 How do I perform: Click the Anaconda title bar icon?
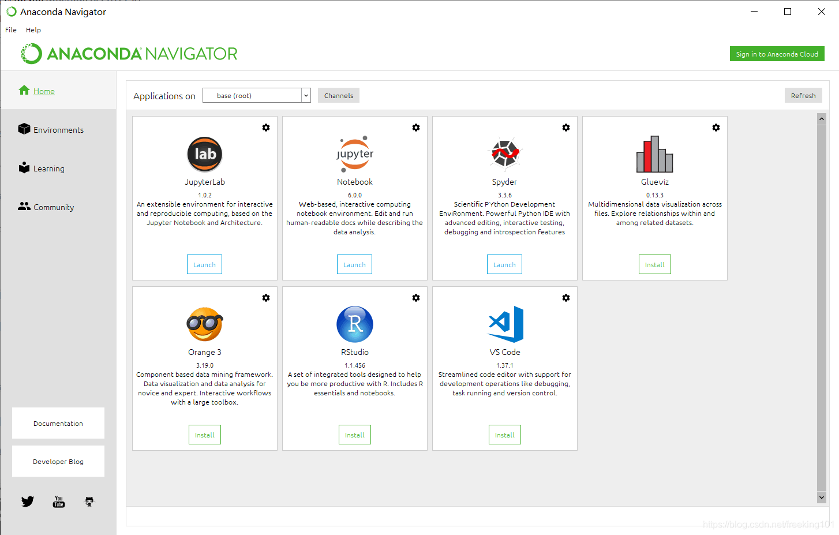(11, 12)
